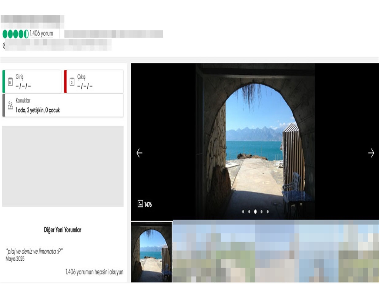Select the first carousel dot
This screenshot has width=379, height=284.
(x=243, y=212)
